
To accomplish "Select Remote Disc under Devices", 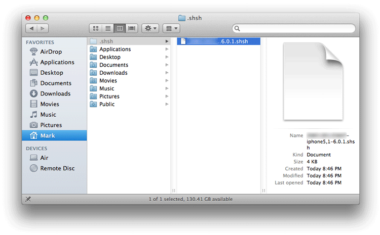I will point(57,168).
